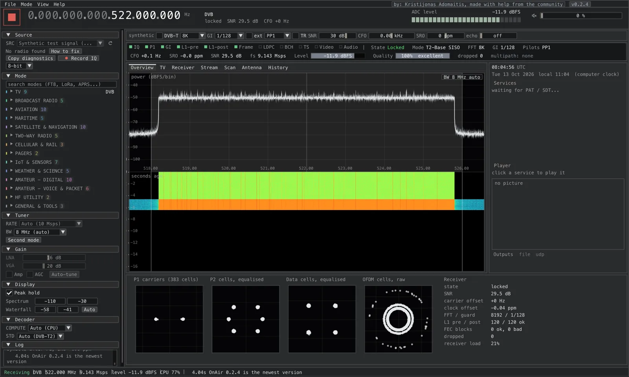The image size is (629, 377).
Task: Collapse the Source section triangle
Action: click(8, 35)
